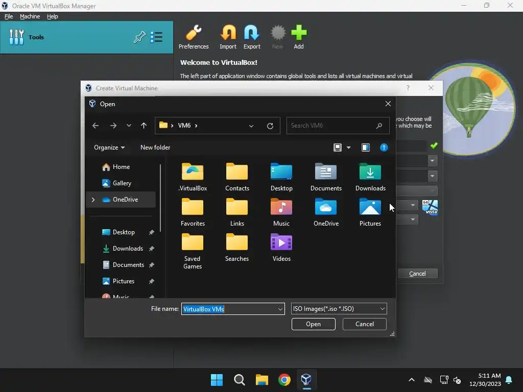Open help via blue question icon

tap(384, 148)
